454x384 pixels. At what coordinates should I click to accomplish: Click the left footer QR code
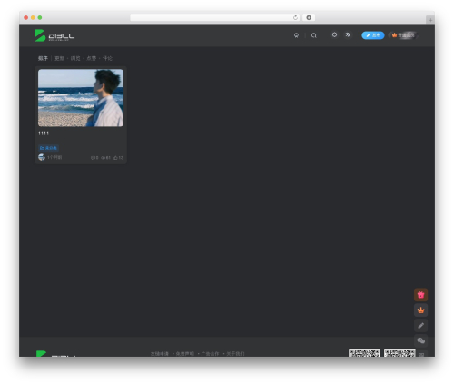(364, 352)
